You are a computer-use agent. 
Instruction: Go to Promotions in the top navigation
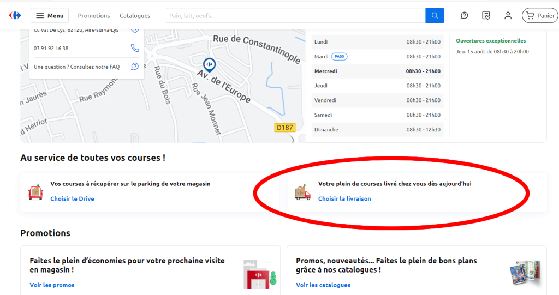point(94,16)
